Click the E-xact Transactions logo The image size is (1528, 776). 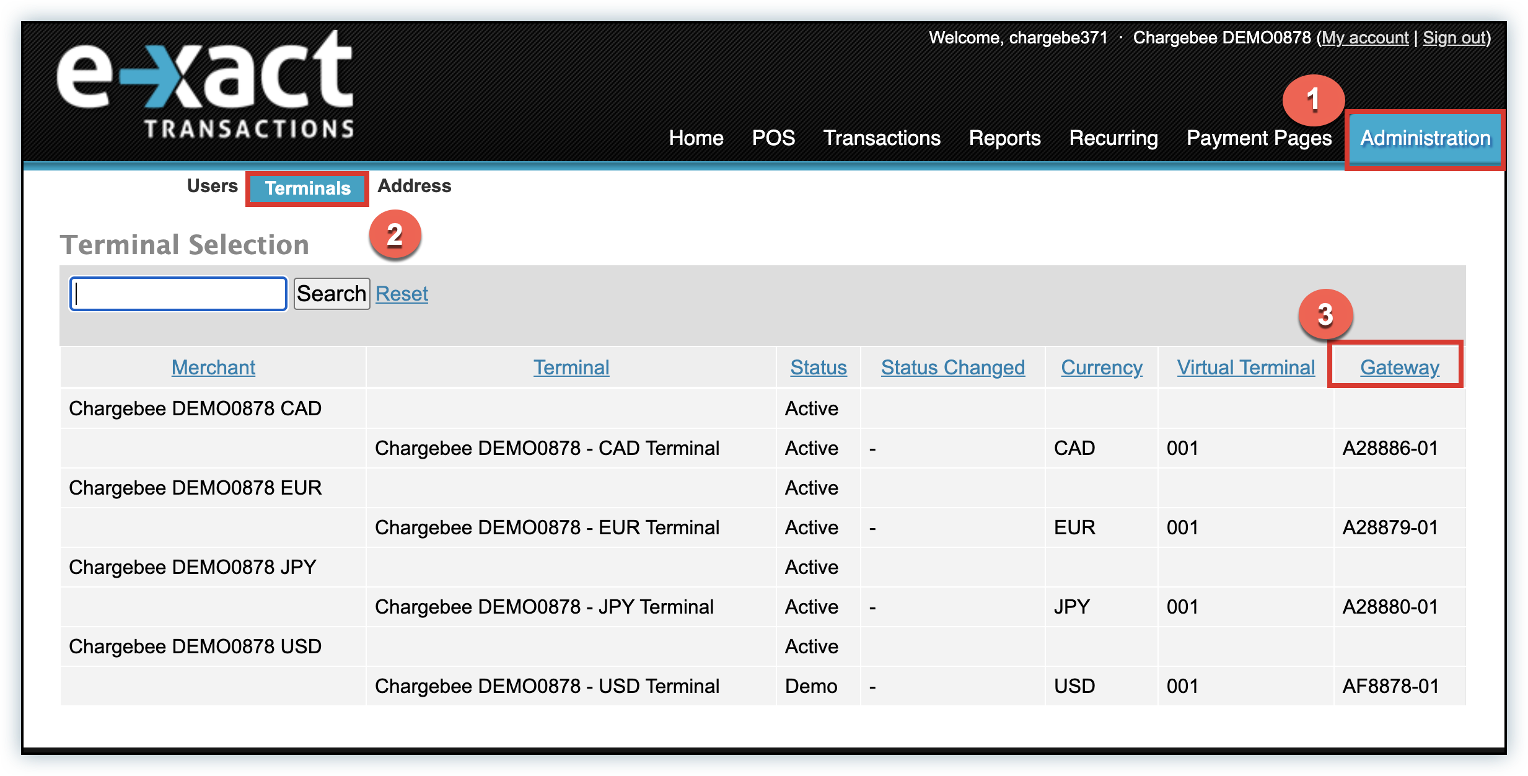(x=206, y=85)
